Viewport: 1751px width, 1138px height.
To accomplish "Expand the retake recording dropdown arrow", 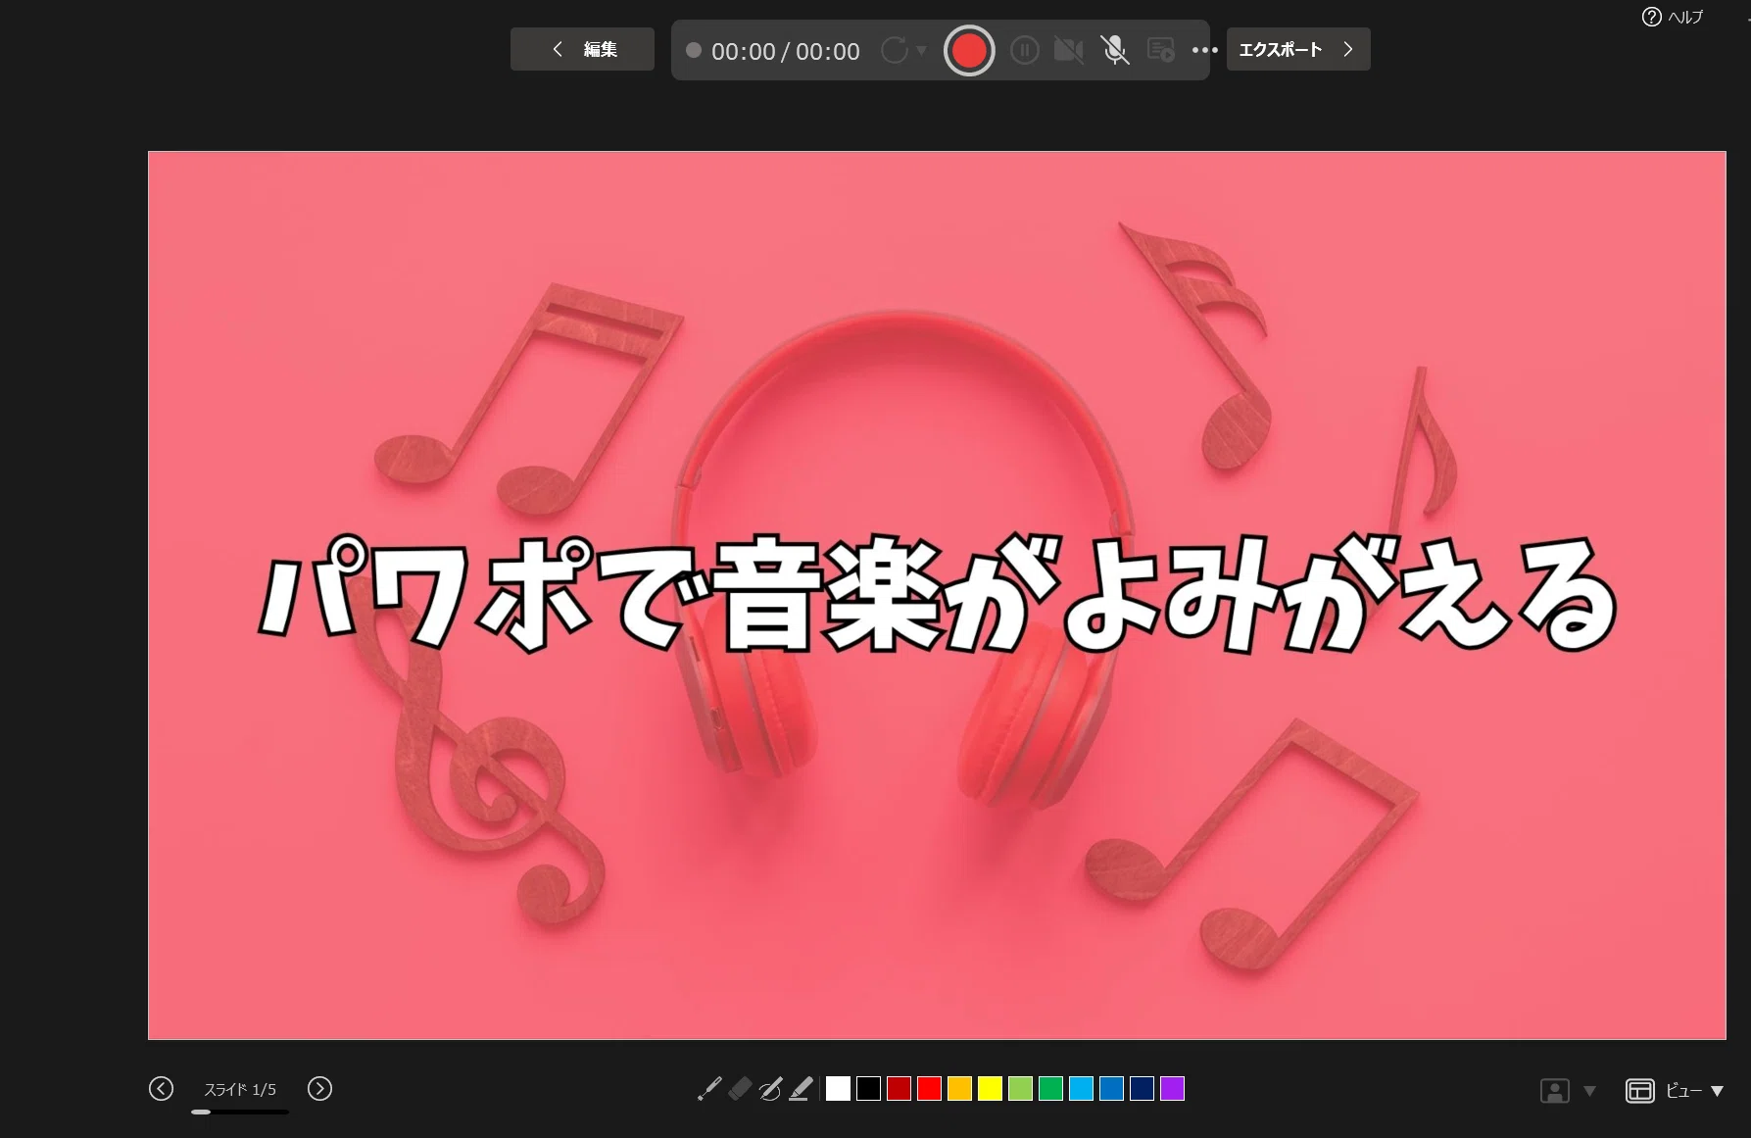I will 921,50.
